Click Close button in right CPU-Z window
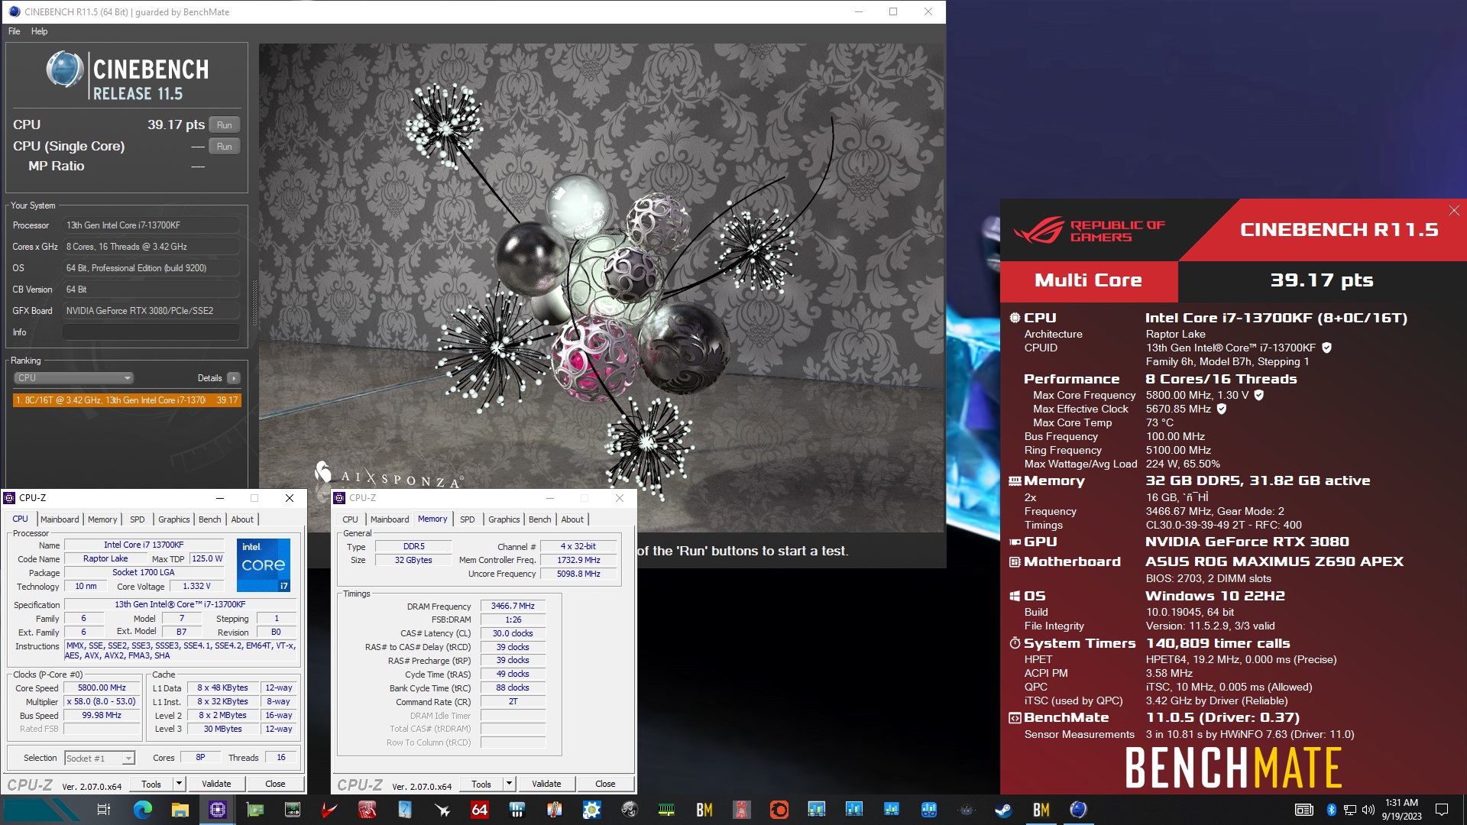This screenshot has height=825, width=1467. coord(605,784)
